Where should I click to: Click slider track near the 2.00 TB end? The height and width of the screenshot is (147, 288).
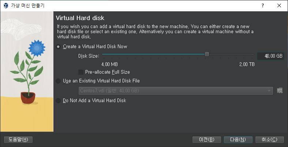[x=250, y=54]
